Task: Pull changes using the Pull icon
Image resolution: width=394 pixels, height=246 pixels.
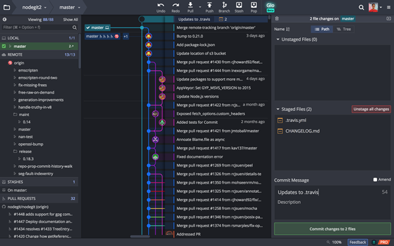Action: [x=190, y=5]
